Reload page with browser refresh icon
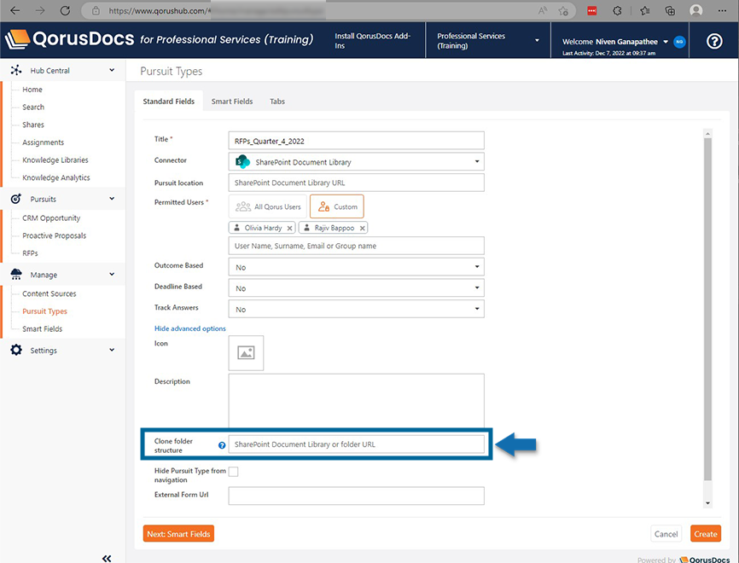 click(65, 10)
